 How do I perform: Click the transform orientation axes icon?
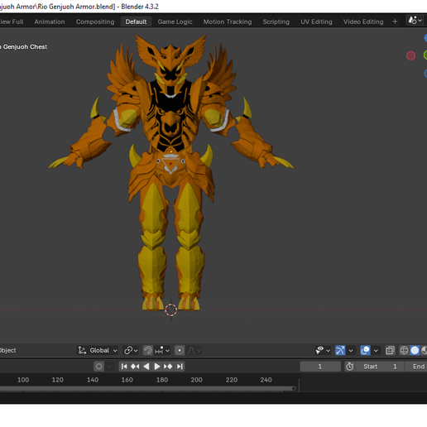point(82,350)
